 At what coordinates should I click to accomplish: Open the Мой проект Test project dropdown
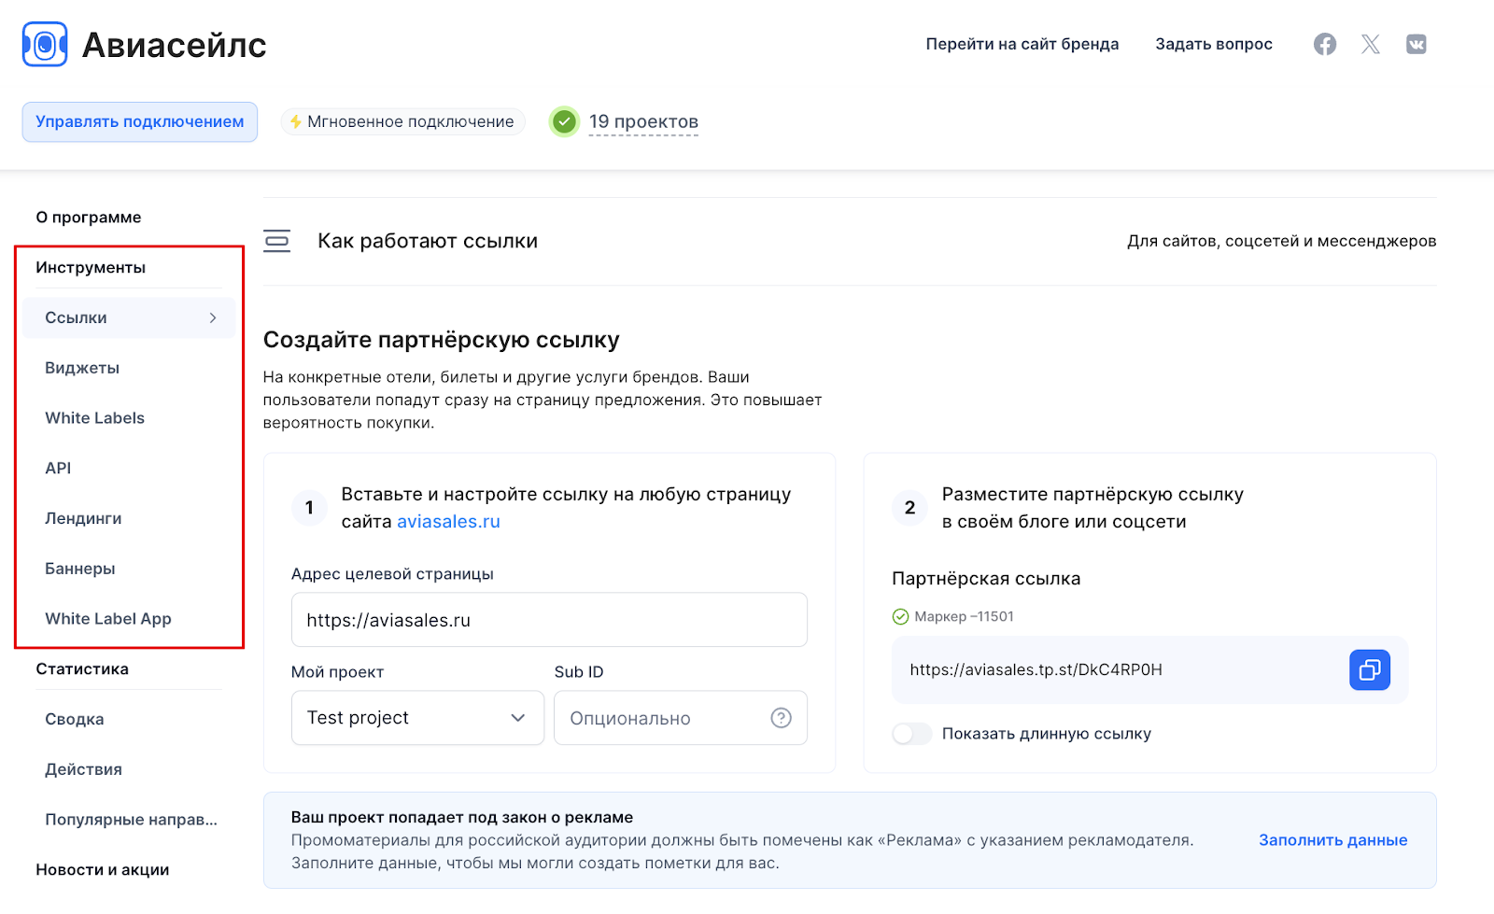[x=417, y=718]
